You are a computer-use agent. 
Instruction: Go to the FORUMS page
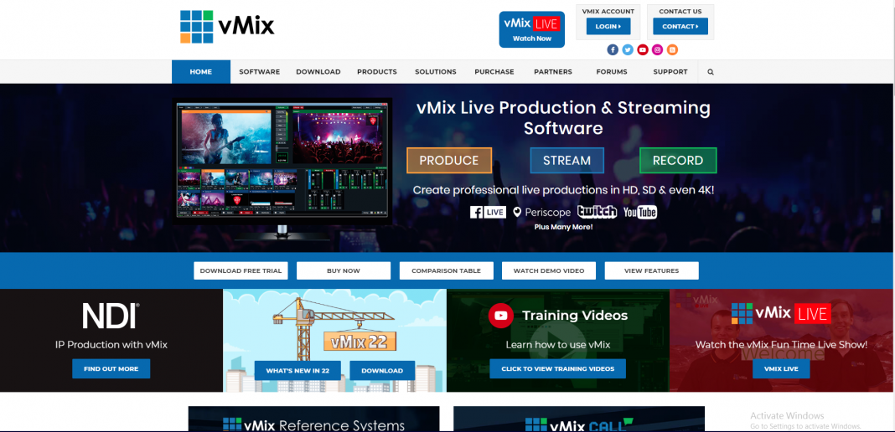[611, 72]
